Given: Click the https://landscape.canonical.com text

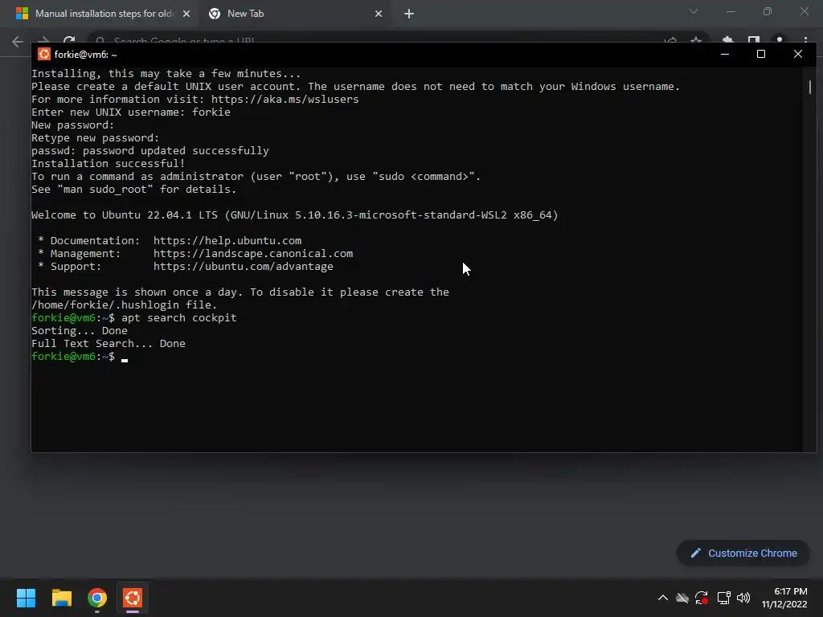Looking at the screenshot, I should (253, 253).
